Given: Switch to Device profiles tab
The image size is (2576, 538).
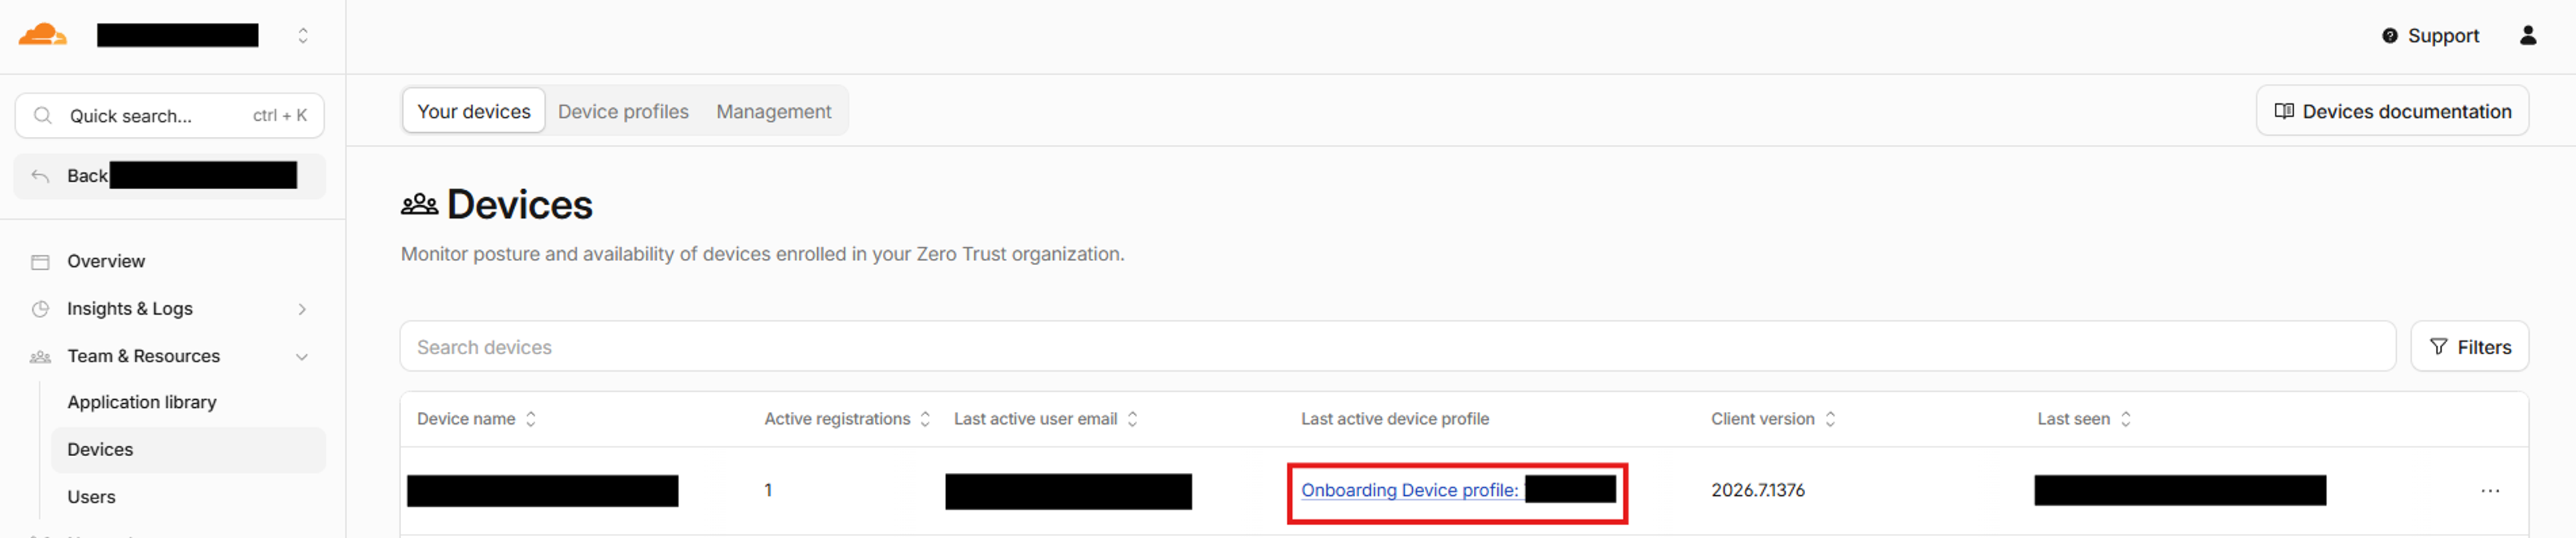Looking at the screenshot, I should (623, 111).
